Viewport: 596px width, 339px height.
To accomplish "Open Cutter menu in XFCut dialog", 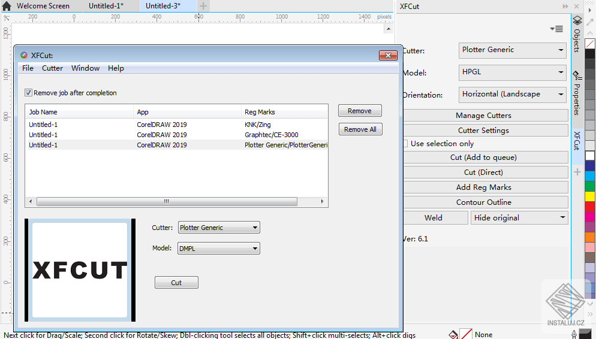I will pos(52,68).
